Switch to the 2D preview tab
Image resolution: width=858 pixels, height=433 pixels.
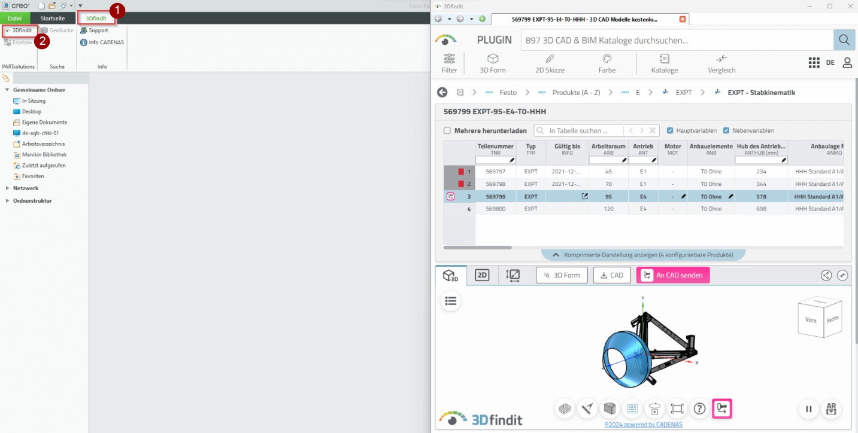pyautogui.click(x=482, y=275)
